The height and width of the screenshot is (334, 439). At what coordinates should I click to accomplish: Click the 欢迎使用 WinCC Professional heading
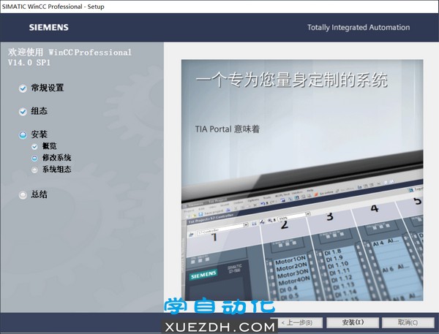pos(70,57)
